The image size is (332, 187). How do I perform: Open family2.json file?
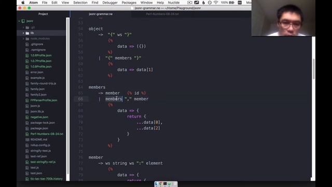(38, 95)
